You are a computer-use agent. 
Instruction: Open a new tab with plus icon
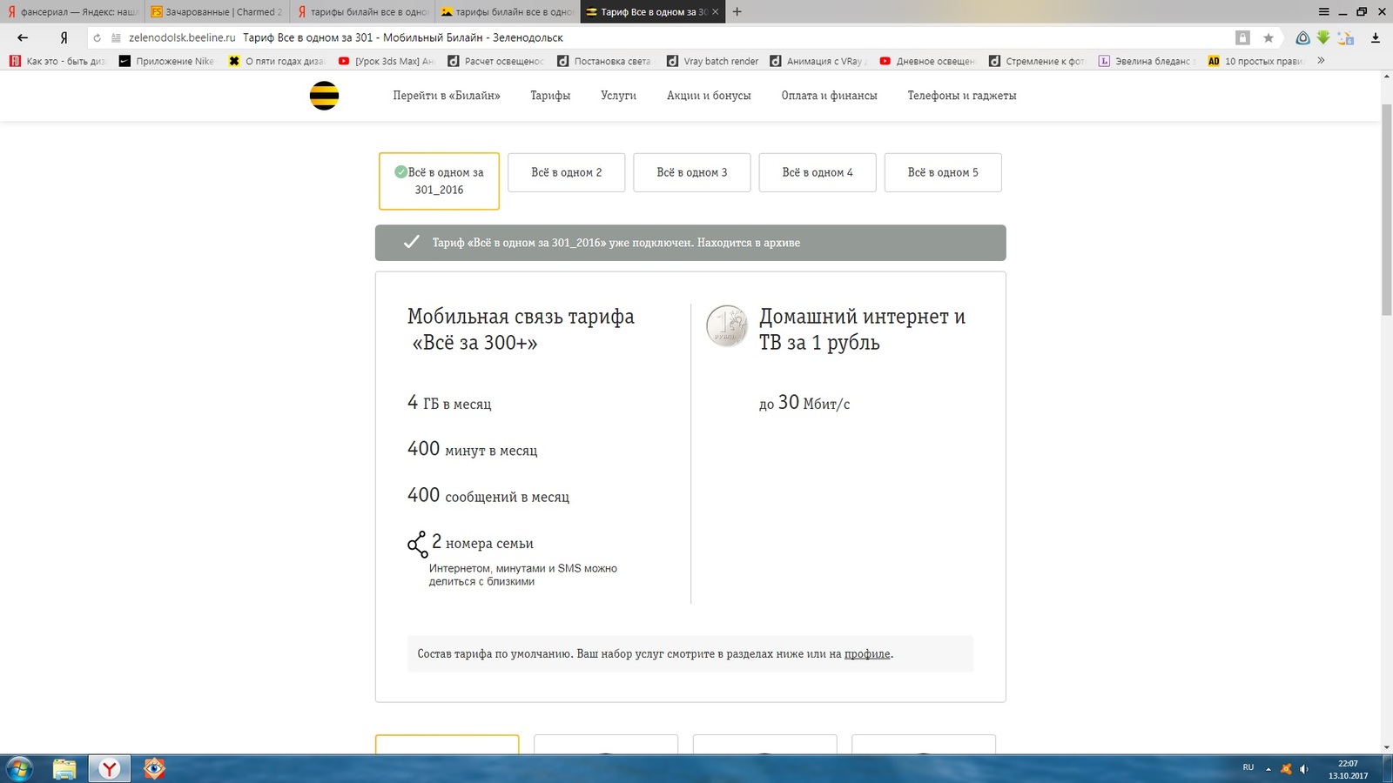point(737,11)
